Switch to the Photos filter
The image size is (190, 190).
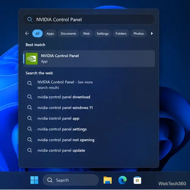click(139, 33)
